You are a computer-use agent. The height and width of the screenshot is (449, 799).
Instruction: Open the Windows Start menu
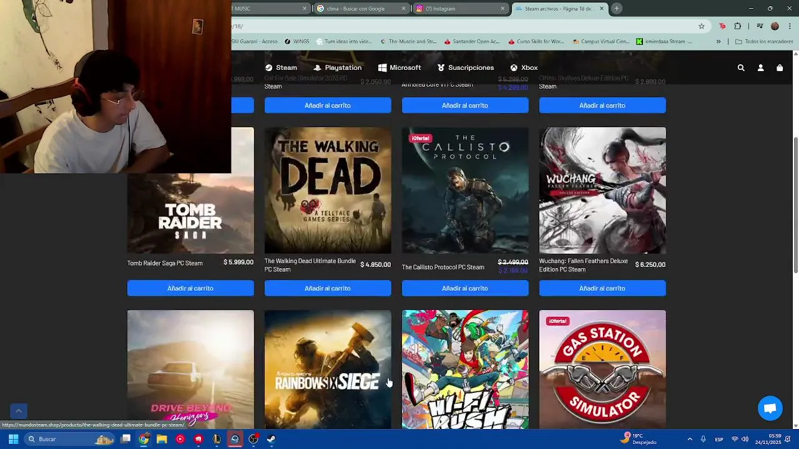(13, 439)
